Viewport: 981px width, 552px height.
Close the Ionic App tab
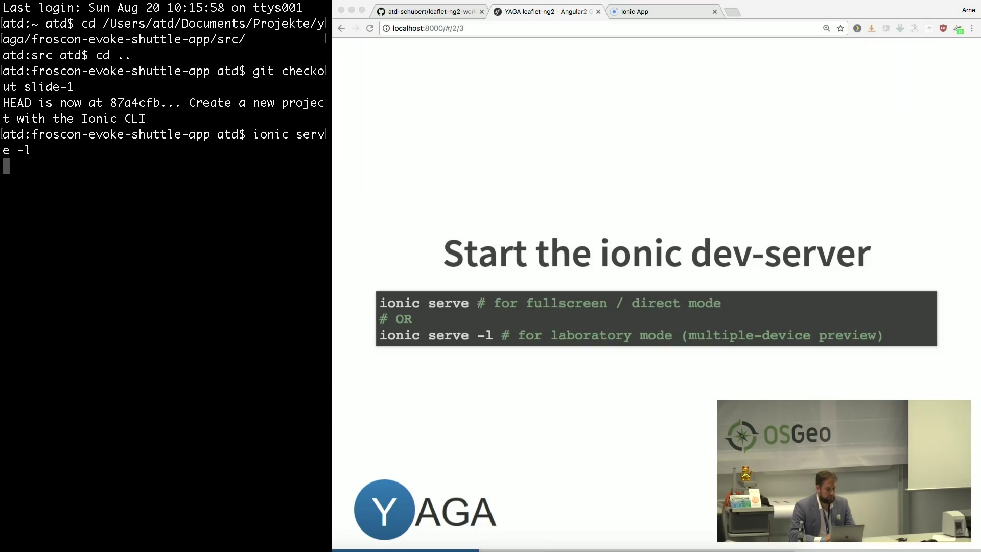[x=715, y=12]
